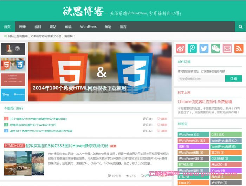Click the 订阅 subscribe button

tap(233, 79)
